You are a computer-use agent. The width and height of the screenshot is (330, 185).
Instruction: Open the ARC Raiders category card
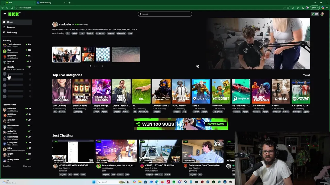pyautogui.click(x=261, y=91)
